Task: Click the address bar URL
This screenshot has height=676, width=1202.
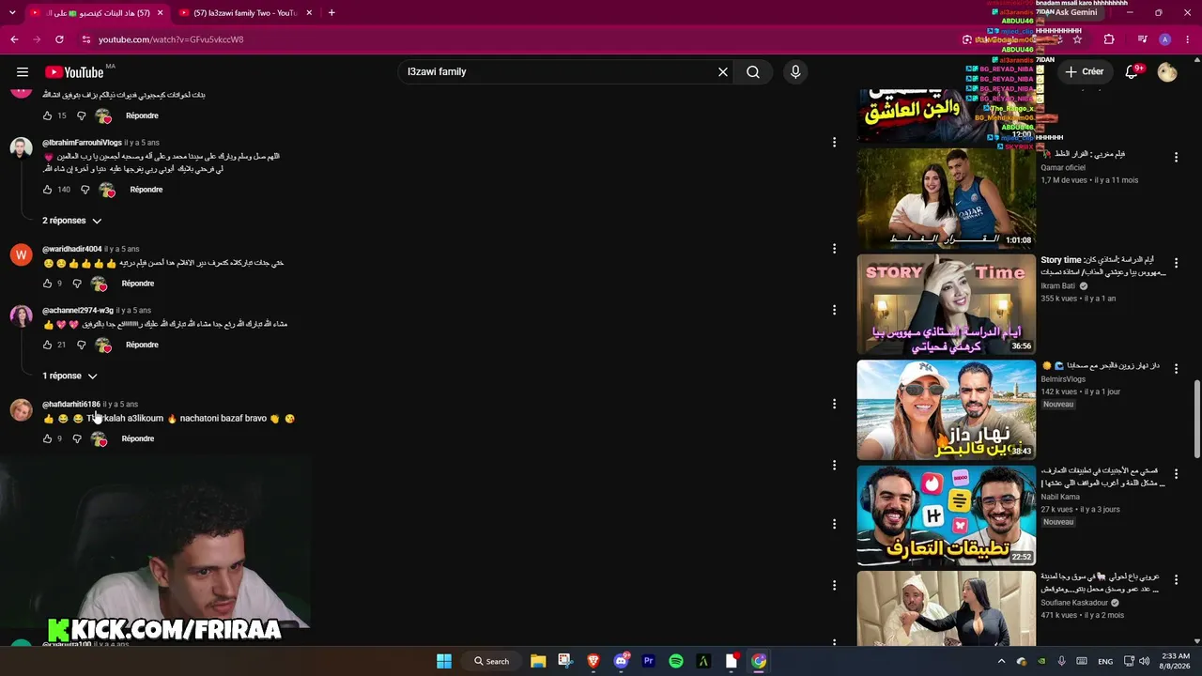Action: [171, 39]
